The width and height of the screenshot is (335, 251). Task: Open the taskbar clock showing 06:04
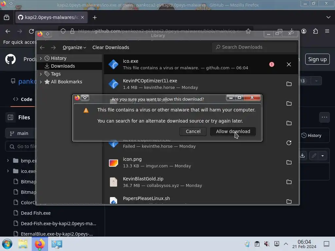[x=304, y=244]
